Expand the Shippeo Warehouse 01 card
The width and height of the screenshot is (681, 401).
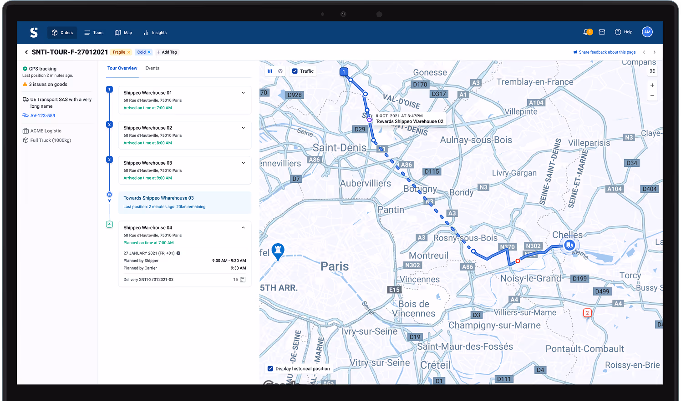tap(243, 93)
